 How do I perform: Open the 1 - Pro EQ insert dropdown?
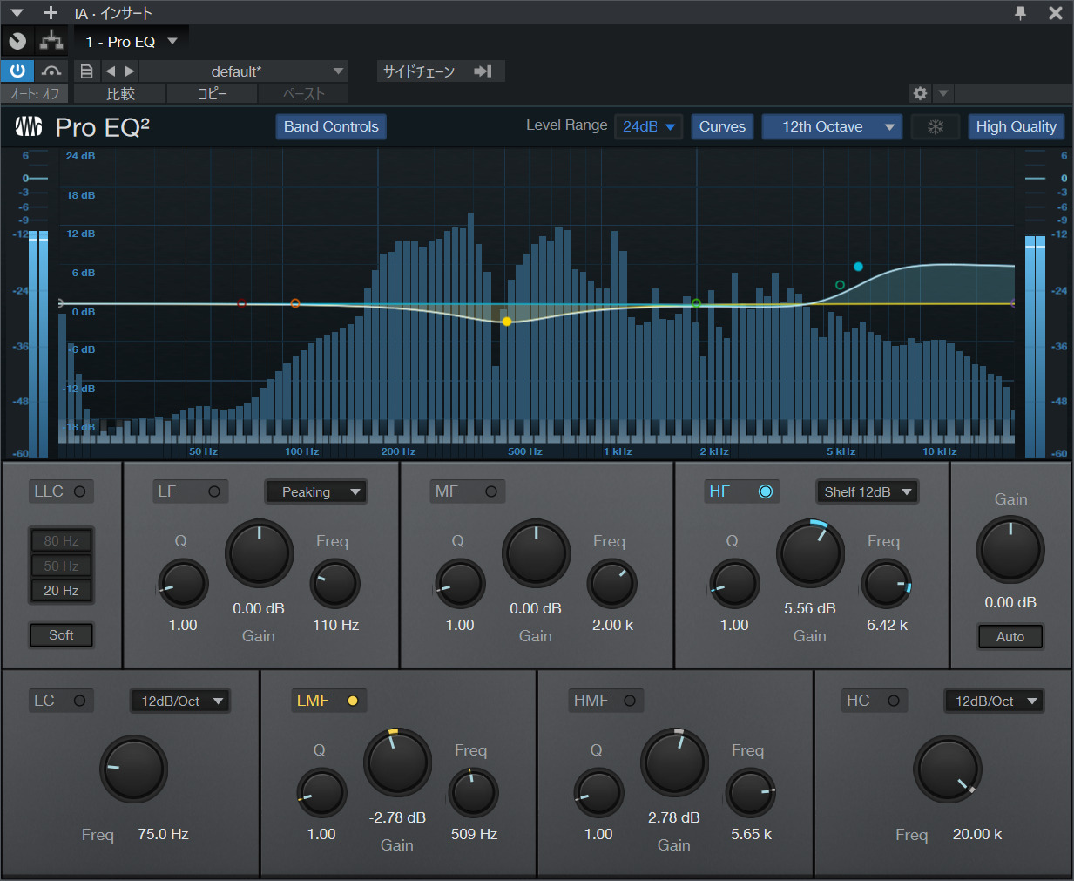[x=132, y=42]
